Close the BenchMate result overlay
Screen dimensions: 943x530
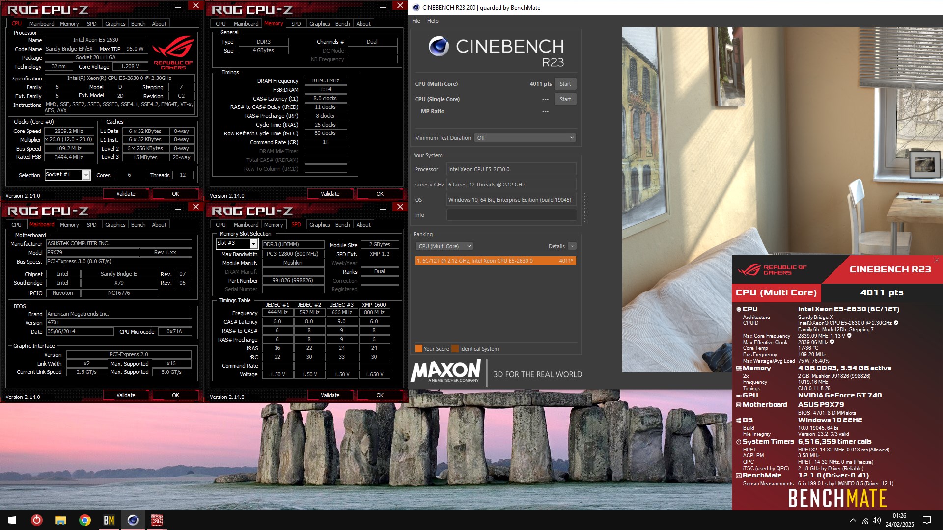(936, 261)
